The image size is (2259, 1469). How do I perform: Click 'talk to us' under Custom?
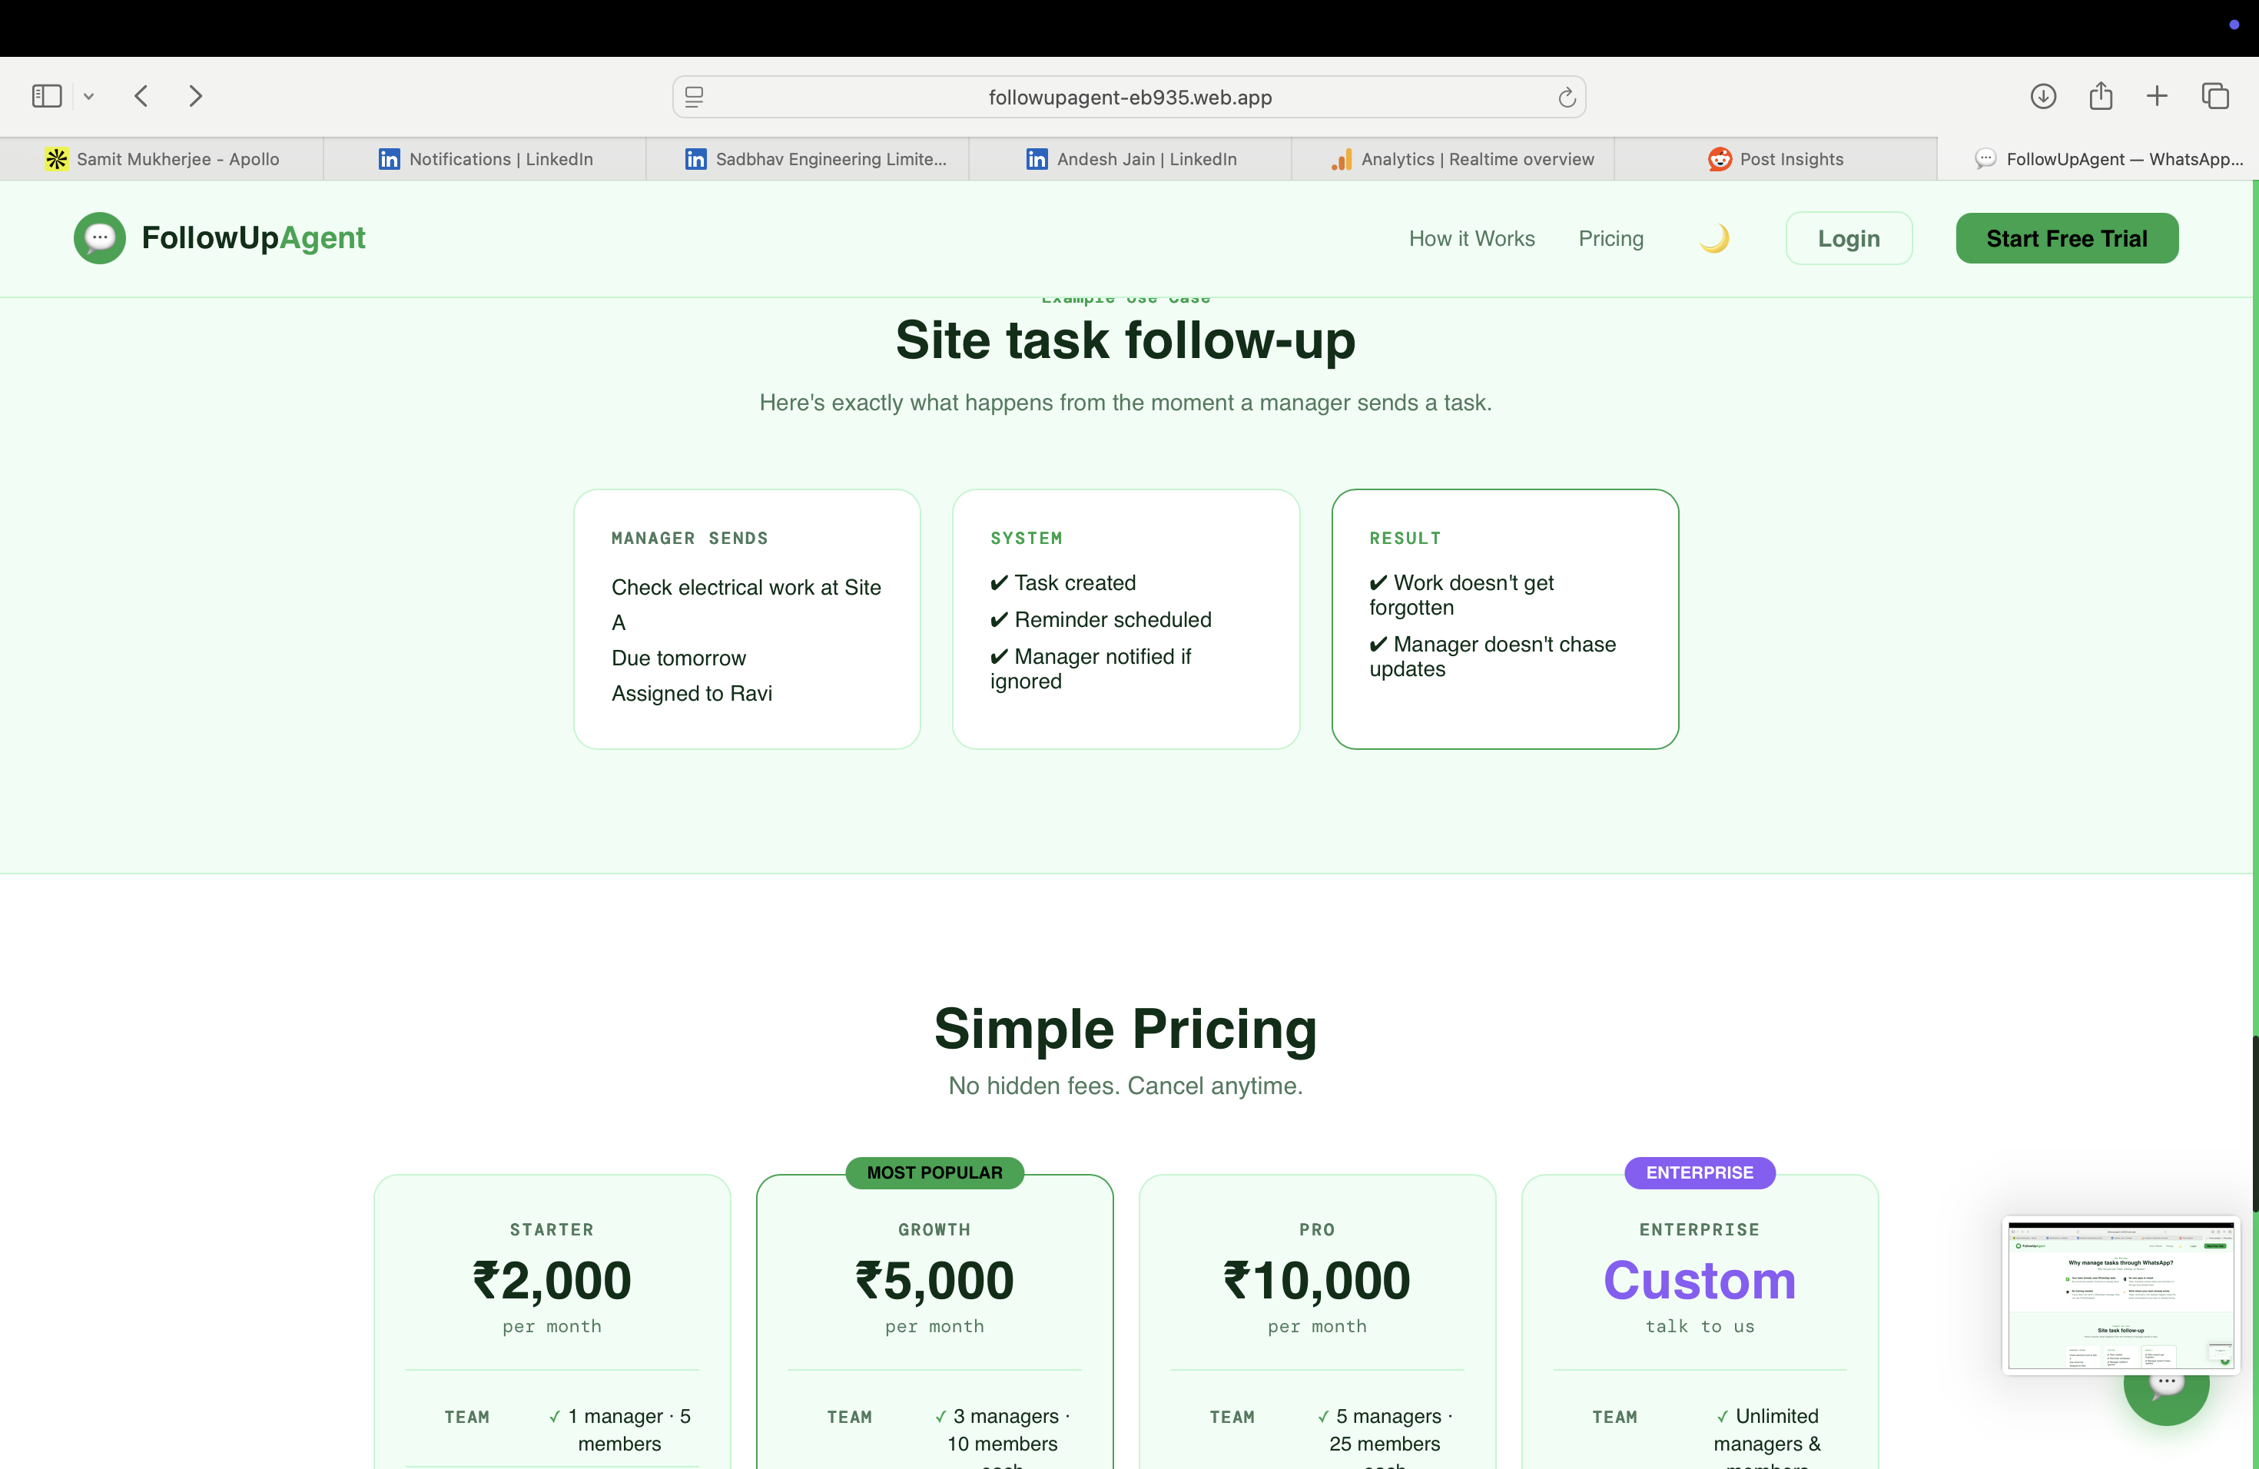(x=1700, y=1327)
